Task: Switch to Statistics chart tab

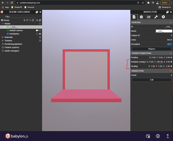Action: pyautogui.click(x=148, y=17)
